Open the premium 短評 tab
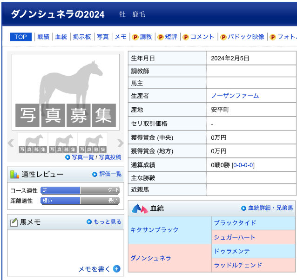Image resolution: width=297 pixels, height=280 pixels. click(x=171, y=37)
